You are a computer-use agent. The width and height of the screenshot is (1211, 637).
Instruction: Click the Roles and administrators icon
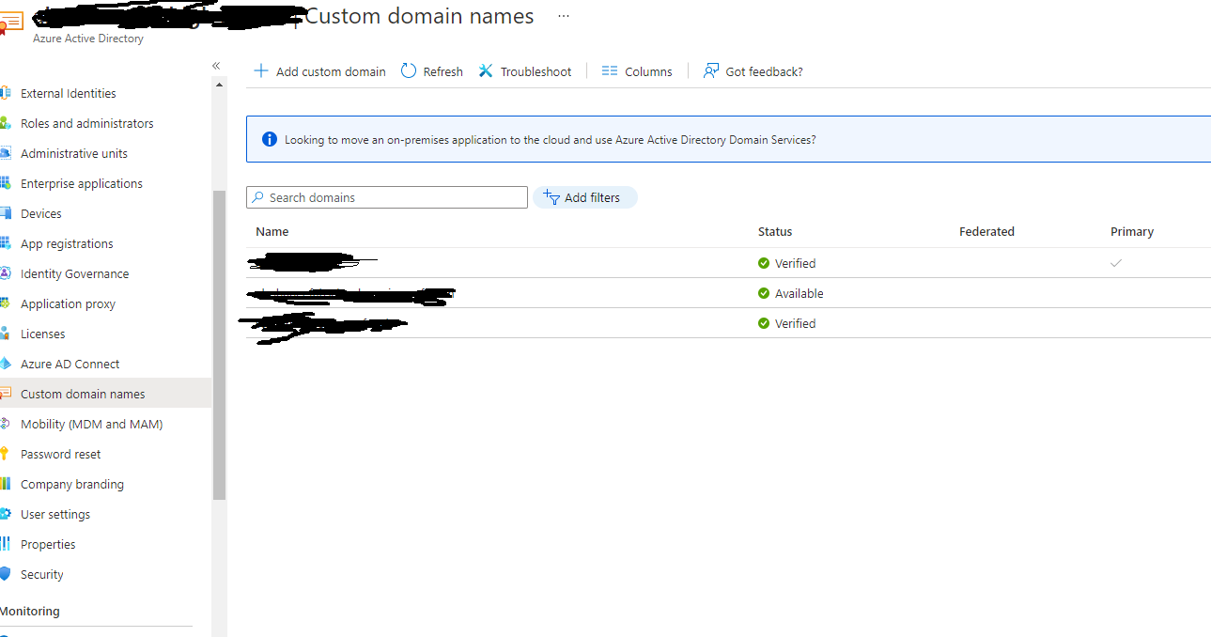point(6,123)
